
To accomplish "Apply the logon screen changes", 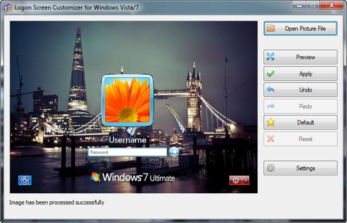I will 300,74.
